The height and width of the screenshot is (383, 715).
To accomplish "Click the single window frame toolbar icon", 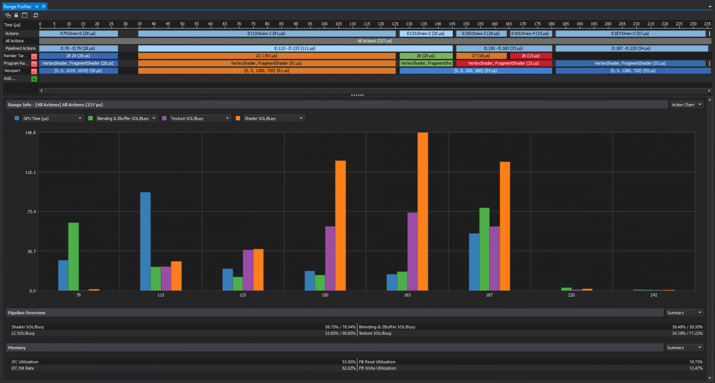I will (x=24, y=15).
